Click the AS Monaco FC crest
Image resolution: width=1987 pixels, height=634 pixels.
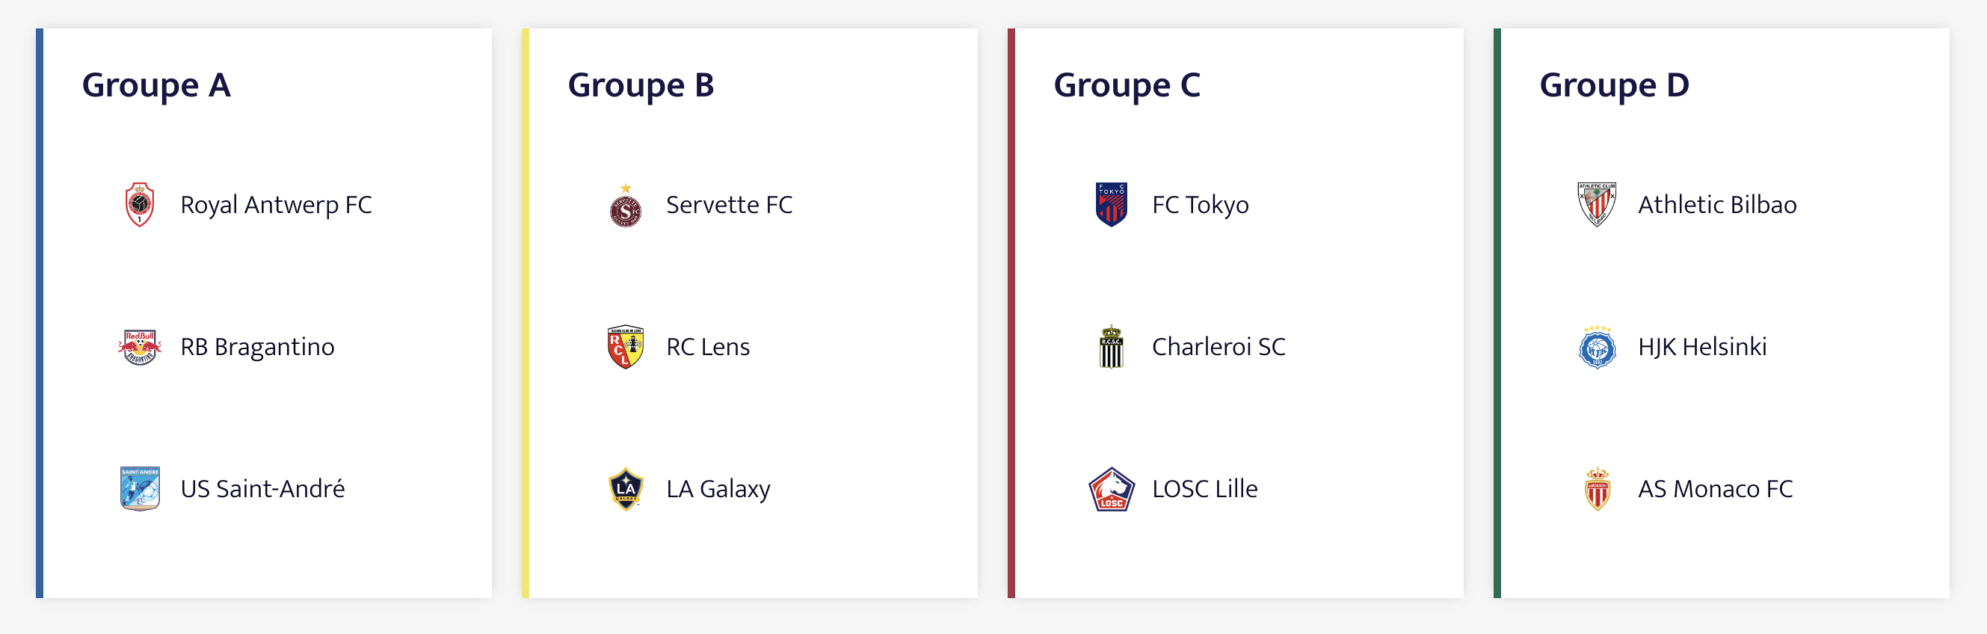click(x=1598, y=489)
